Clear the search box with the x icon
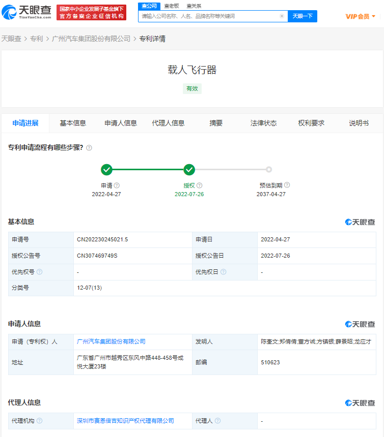The image size is (384, 437). (x=282, y=16)
